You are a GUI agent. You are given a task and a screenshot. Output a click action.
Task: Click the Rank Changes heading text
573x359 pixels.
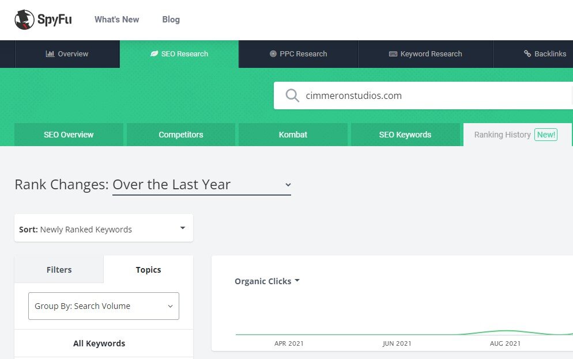[x=62, y=185]
